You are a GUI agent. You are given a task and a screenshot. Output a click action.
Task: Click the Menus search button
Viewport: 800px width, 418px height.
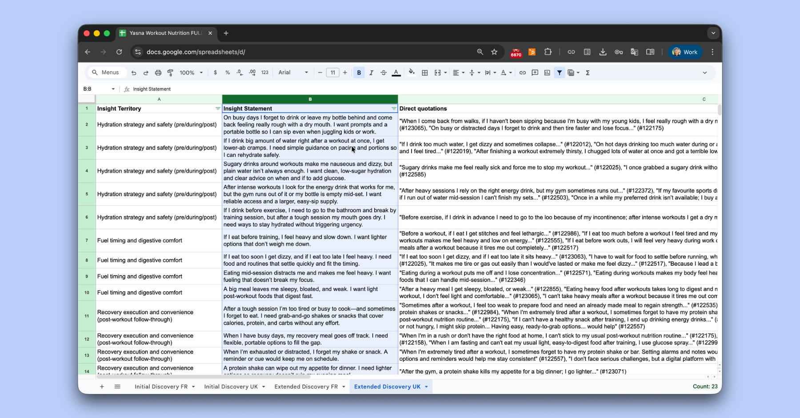tap(106, 73)
